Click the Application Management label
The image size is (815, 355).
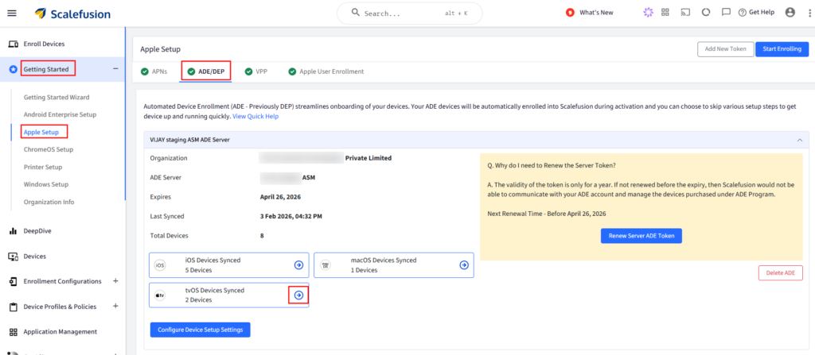point(60,332)
